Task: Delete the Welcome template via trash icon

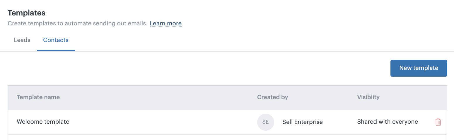Action: [438, 122]
